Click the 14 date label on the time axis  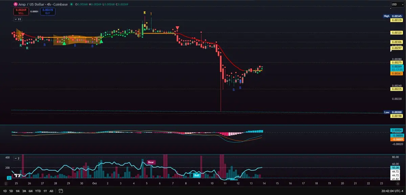point(264,183)
